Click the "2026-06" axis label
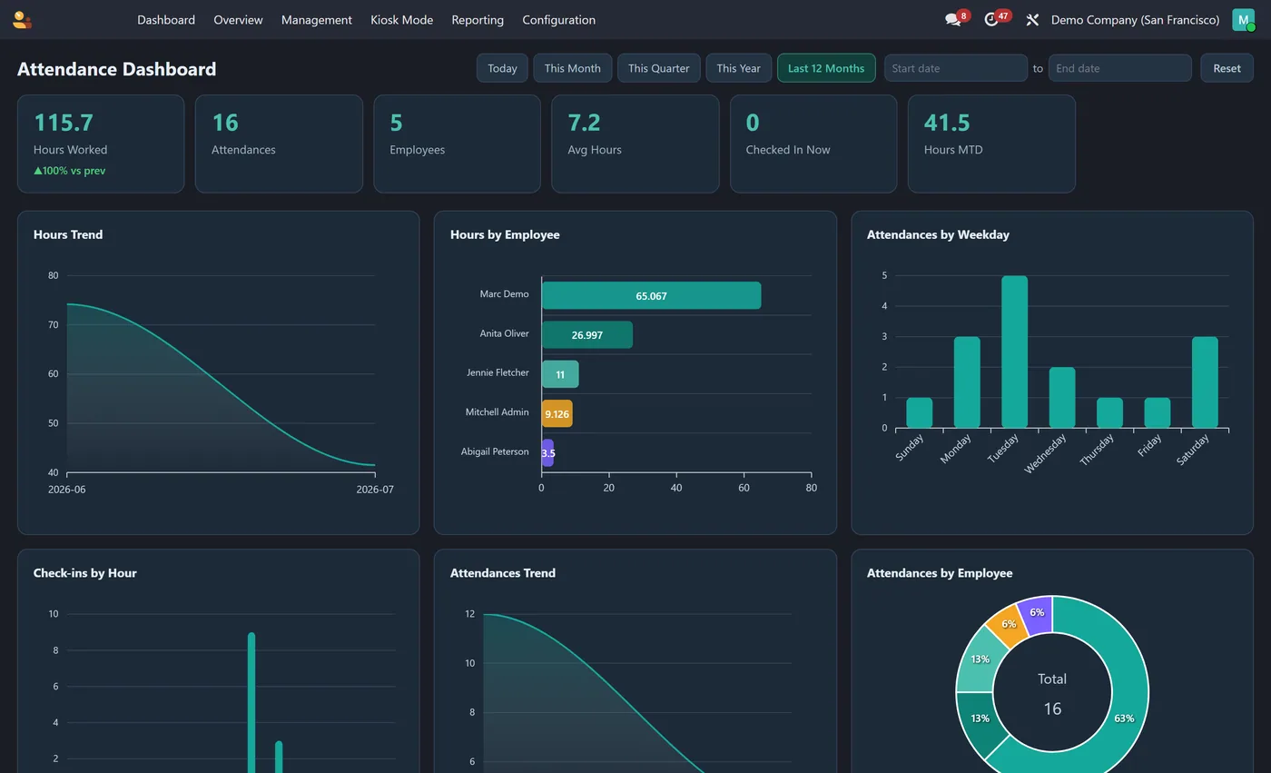The width and height of the screenshot is (1271, 773). 66,490
